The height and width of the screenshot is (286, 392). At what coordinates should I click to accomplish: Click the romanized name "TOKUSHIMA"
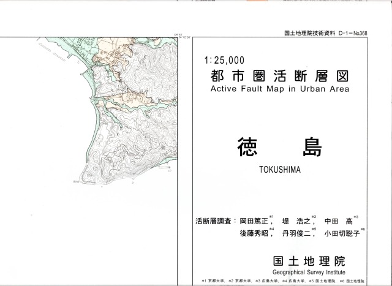click(280, 170)
